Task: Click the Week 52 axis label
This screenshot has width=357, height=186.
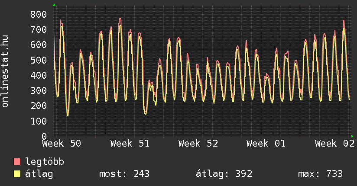Action: 198,144
